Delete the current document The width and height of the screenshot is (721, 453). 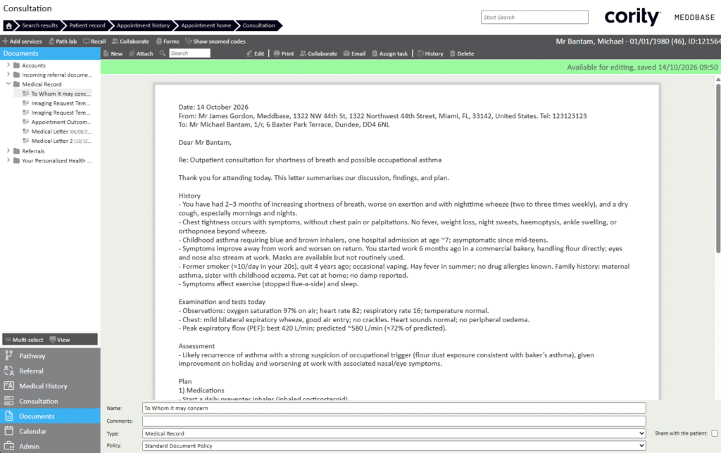pos(462,53)
